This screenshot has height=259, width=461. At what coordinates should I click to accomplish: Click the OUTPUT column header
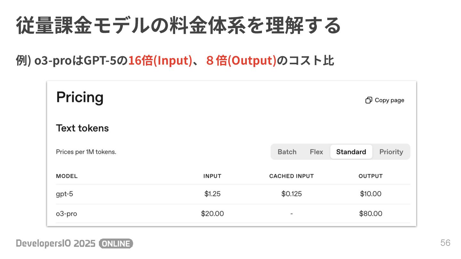(371, 176)
